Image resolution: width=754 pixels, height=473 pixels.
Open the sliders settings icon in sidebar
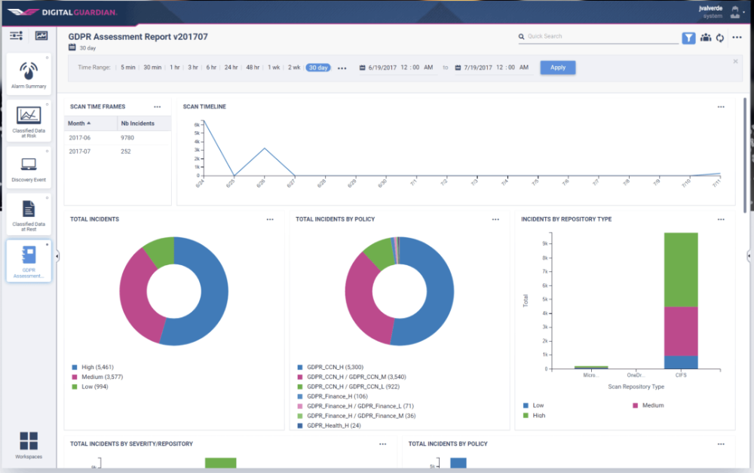[x=17, y=35]
